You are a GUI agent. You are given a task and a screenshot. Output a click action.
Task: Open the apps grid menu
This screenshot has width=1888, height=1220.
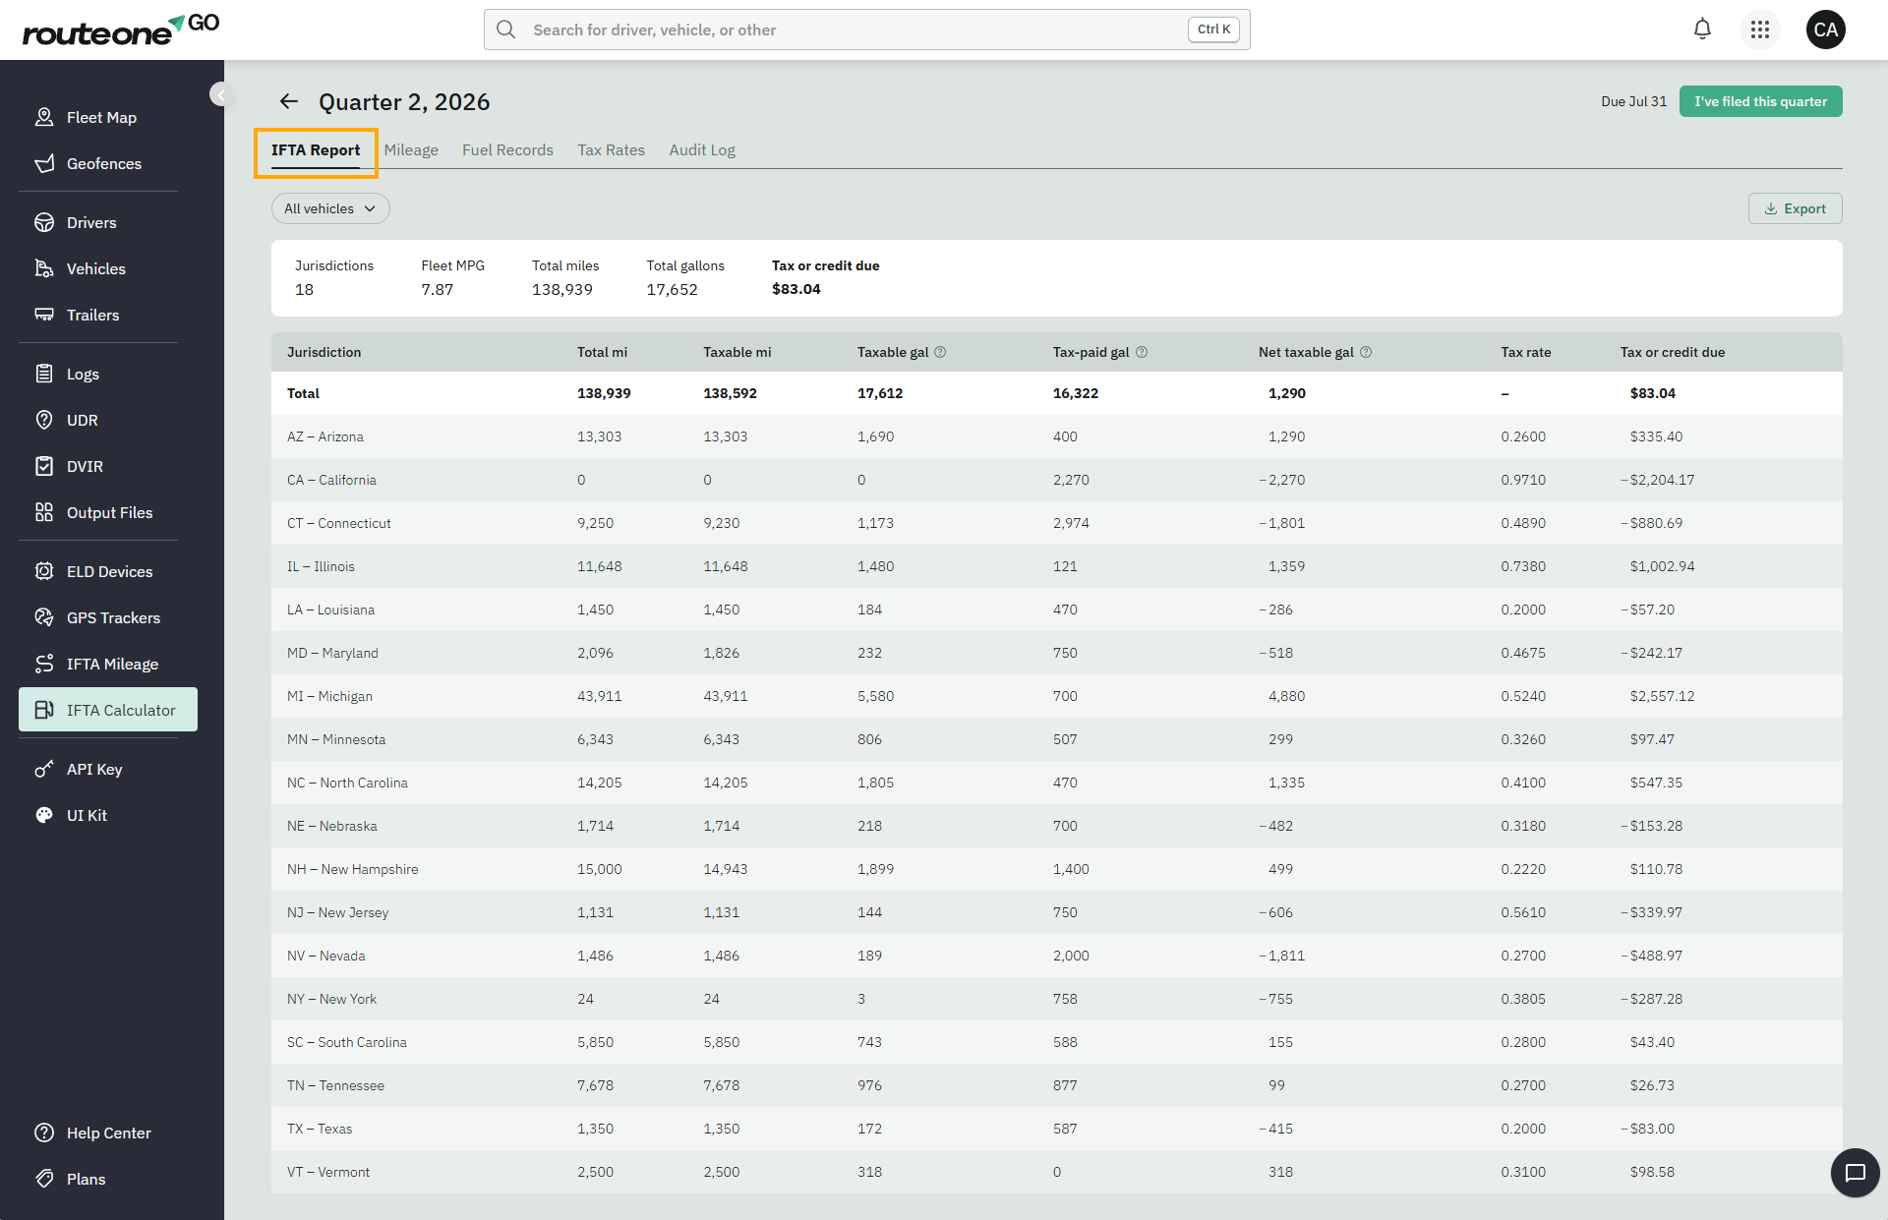[x=1760, y=29]
